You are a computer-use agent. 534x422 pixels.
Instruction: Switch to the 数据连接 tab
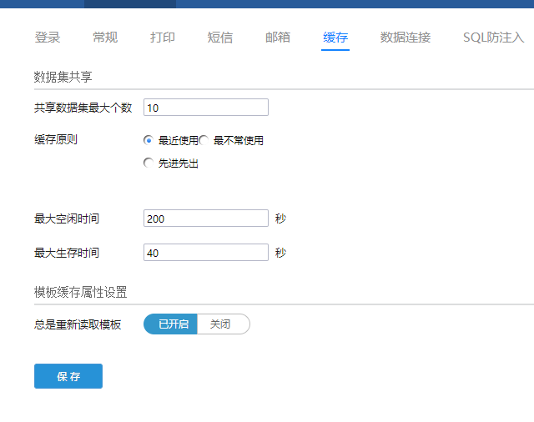[x=406, y=37]
